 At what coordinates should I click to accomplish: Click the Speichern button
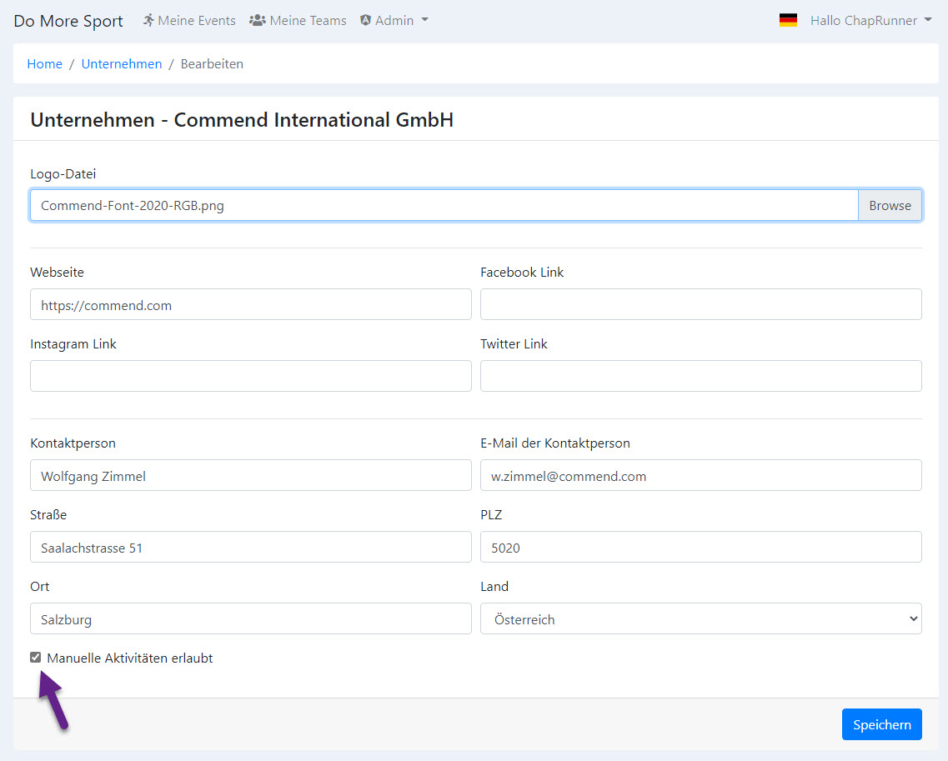click(x=881, y=724)
